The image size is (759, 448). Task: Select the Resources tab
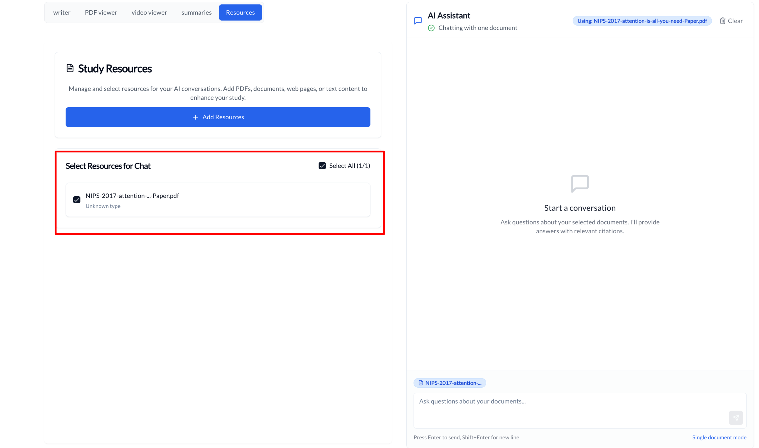click(240, 13)
